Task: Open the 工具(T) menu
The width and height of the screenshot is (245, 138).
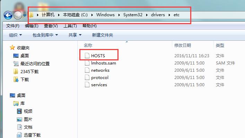Action: click(70, 26)
